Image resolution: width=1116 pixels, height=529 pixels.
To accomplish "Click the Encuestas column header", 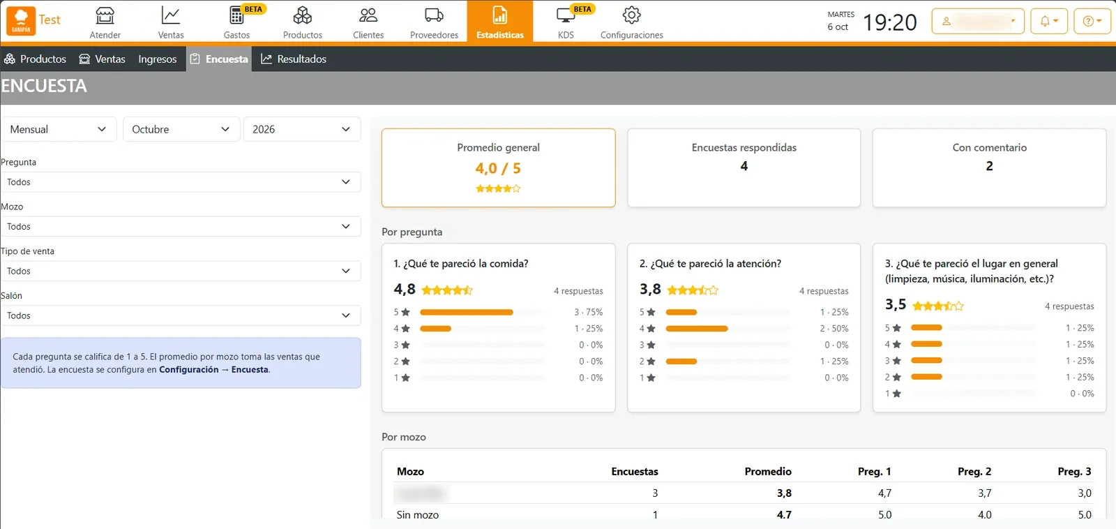I will pyautogui.click(x=635, y=472).
